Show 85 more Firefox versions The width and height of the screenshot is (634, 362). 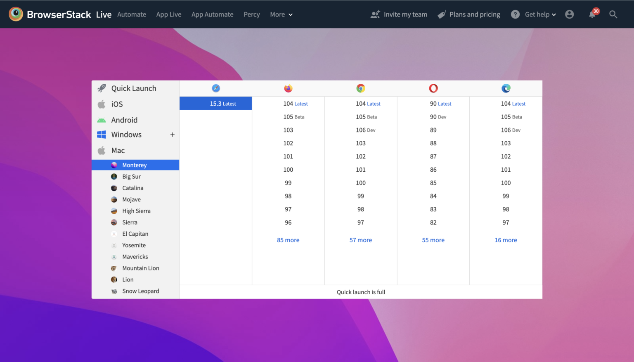pos(288,240)
